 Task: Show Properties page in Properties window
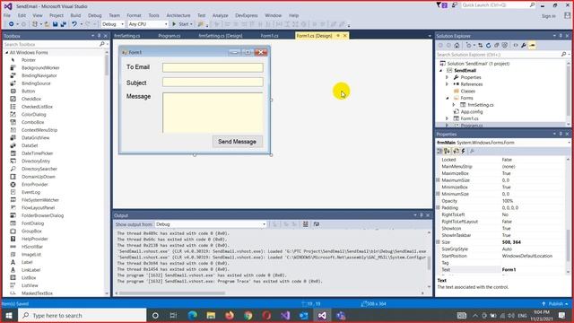click(x=456, y=151)
